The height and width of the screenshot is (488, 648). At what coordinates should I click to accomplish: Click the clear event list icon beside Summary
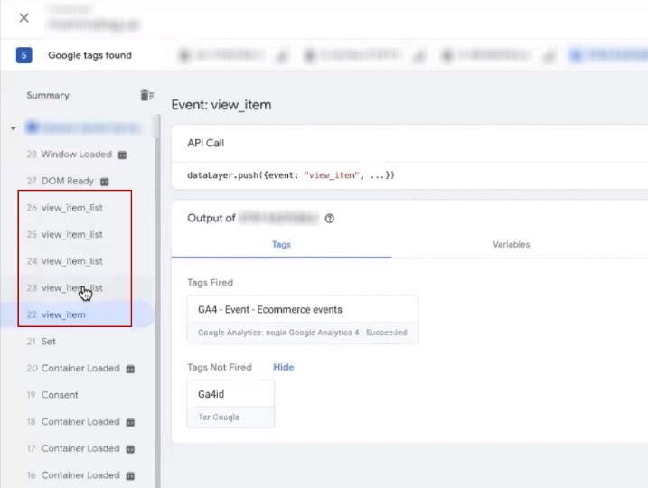point(146,96)
